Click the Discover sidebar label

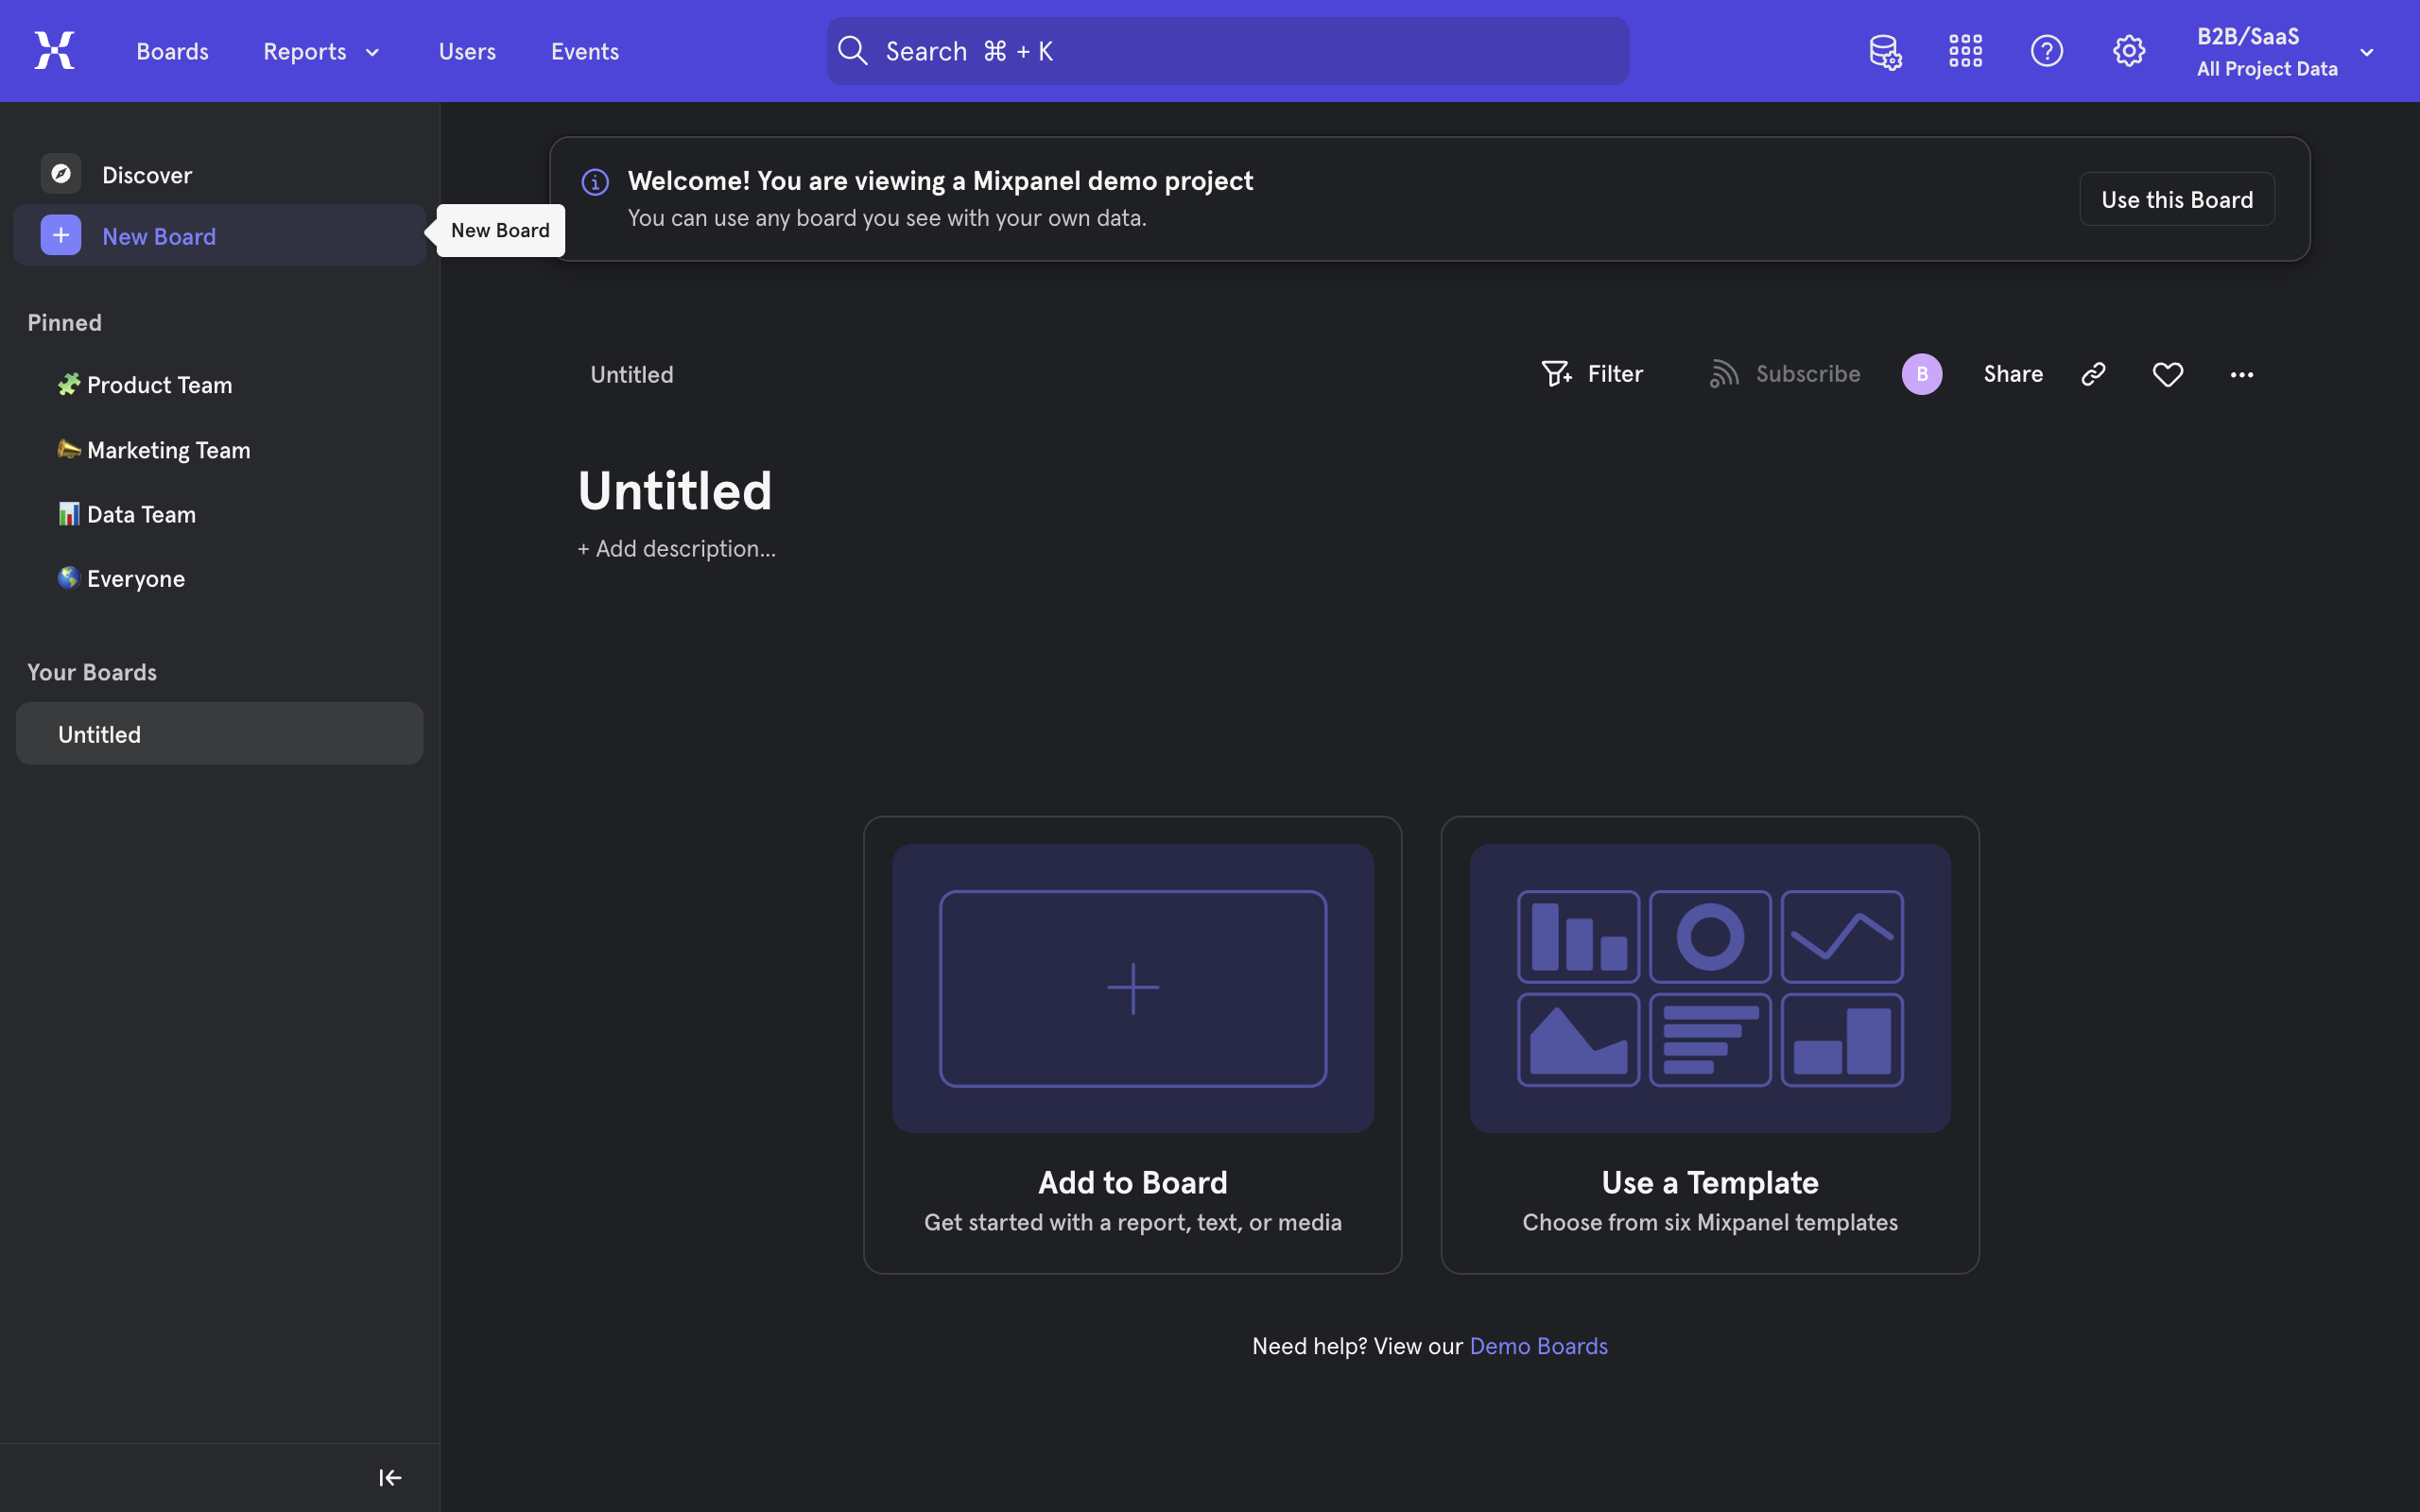[147, 175]
